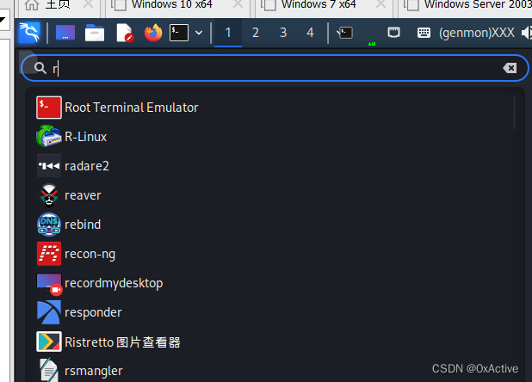
Task: Launch the text editor panel icon
Action: [124, 33]
